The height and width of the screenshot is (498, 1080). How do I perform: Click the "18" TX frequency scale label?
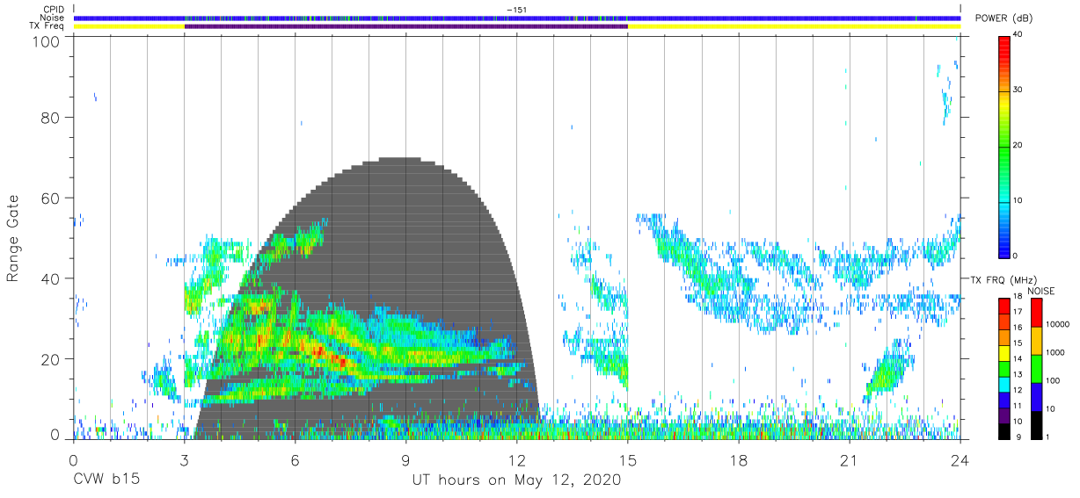[1018, 297]
